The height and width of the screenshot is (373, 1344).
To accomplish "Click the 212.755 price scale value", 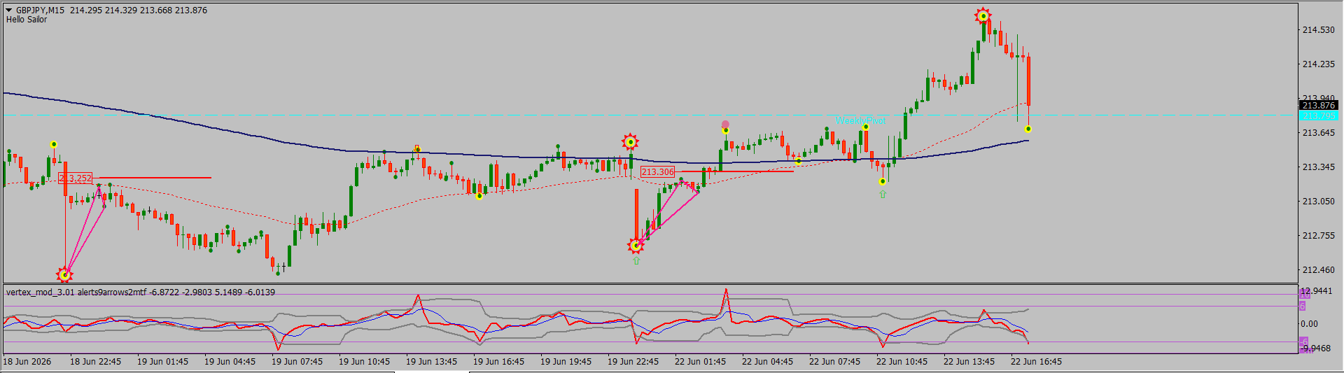I will click(1318, 236).
